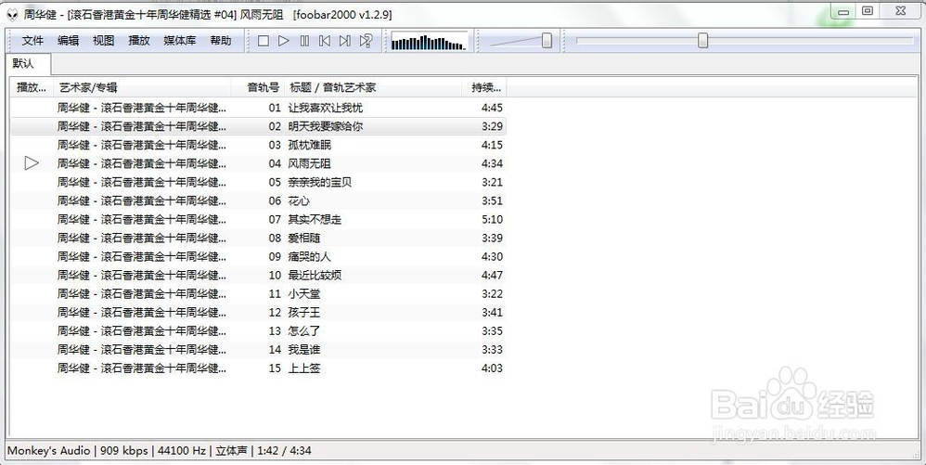Select track 08 爱相随
This screenshot has height=465, width=926.
(x=259, y=239)
